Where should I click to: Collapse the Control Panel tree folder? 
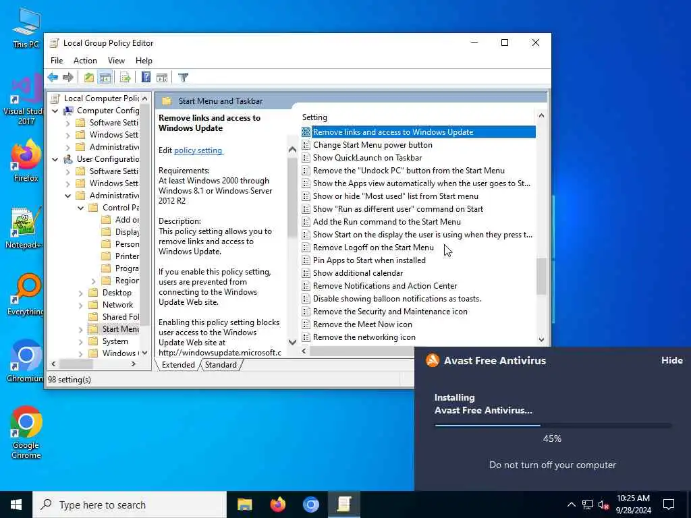pos(81,208)
